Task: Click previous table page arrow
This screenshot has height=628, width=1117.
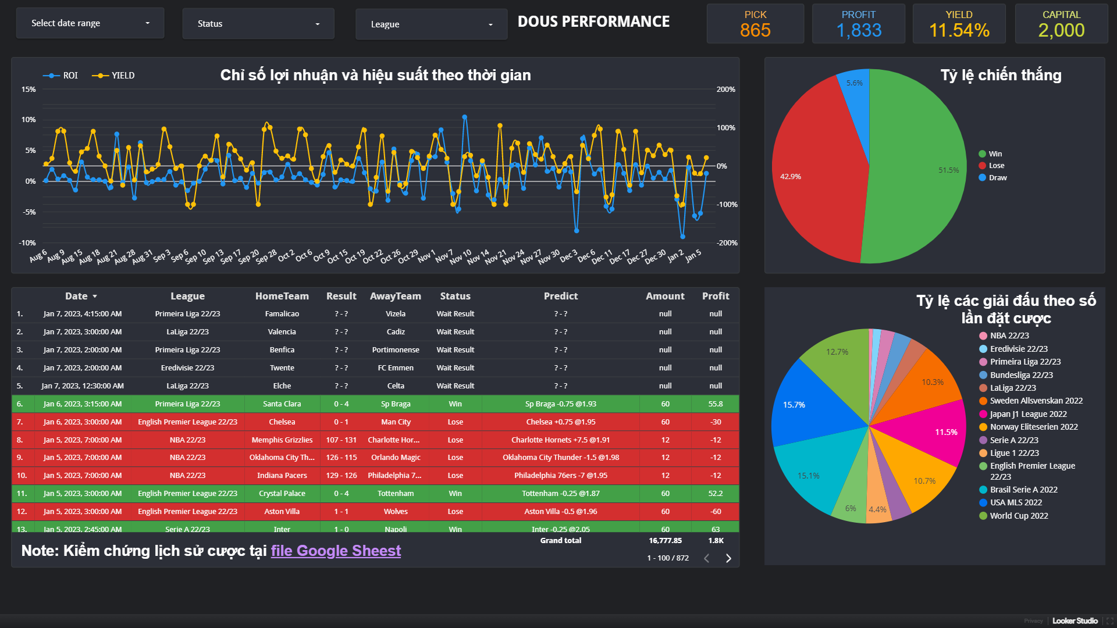Action: pyautogui.click(x=706, y=558)
